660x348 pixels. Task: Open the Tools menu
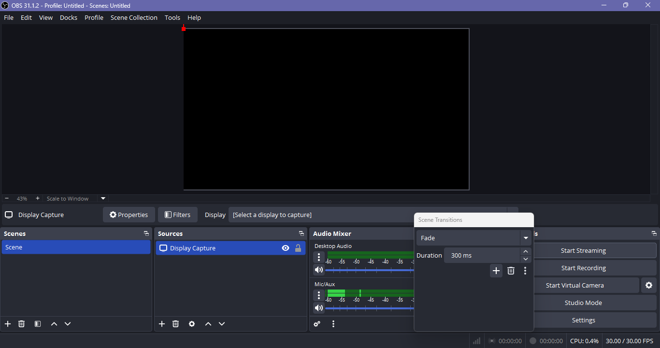[172, 17]
